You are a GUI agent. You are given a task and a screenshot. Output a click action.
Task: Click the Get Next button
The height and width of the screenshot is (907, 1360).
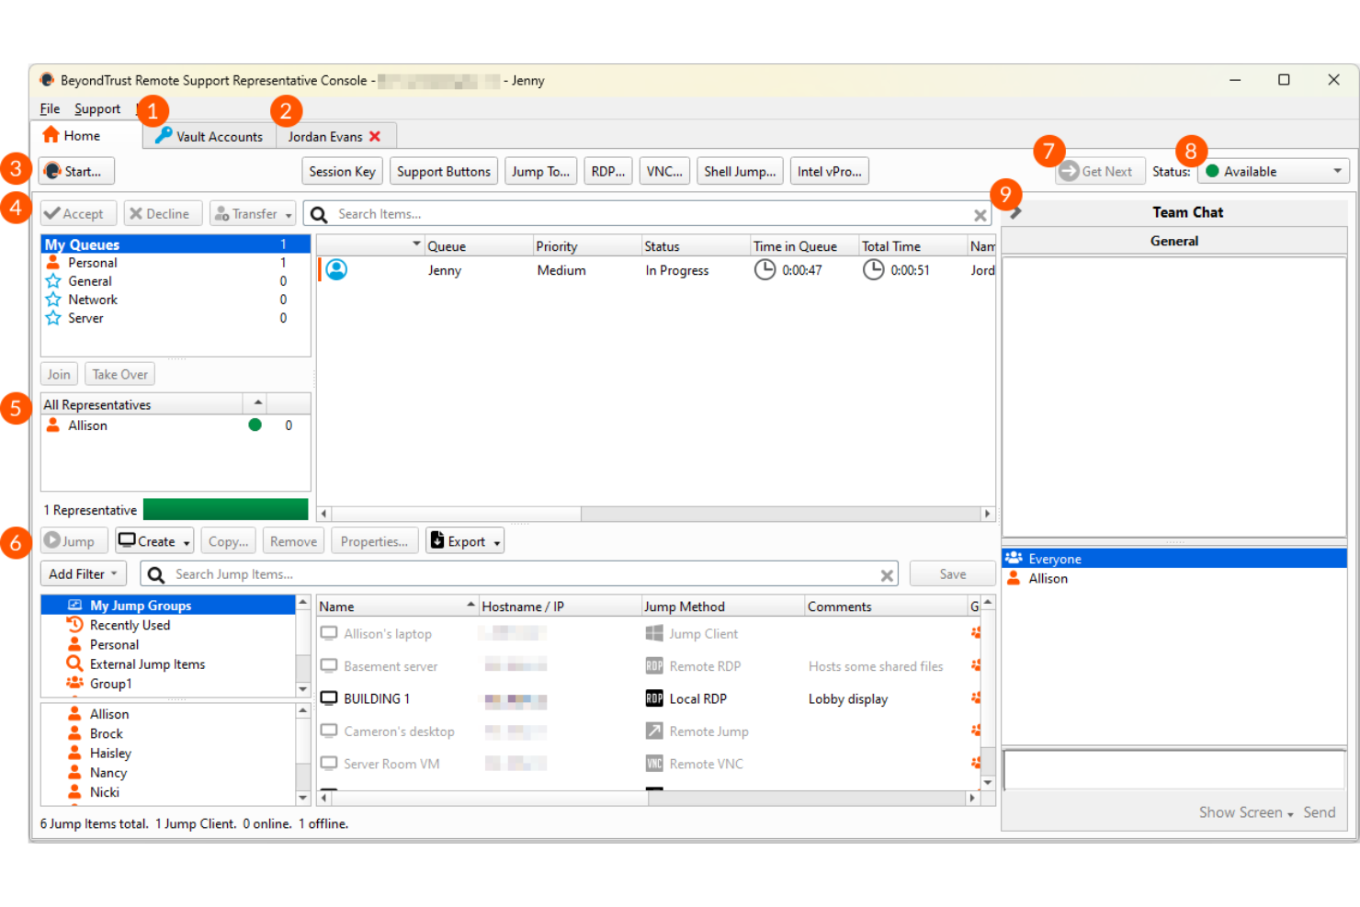coord(1099,171)
